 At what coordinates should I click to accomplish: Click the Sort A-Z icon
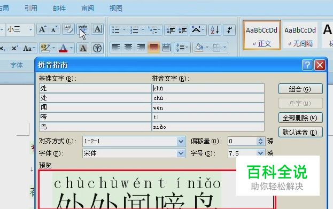215,30
